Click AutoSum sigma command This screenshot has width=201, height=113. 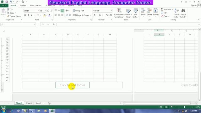166,9
